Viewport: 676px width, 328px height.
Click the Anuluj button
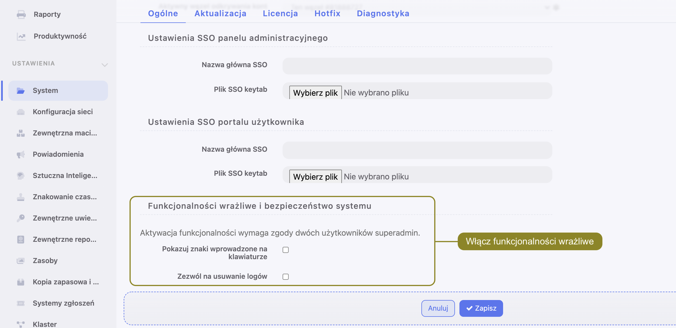coord(438,308)
